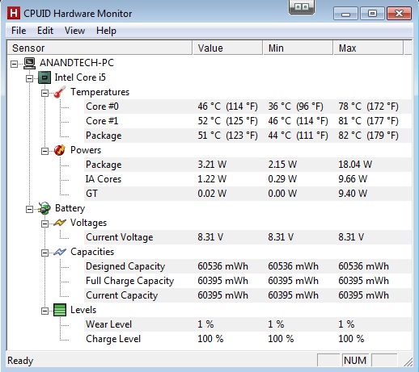This screenshot has height=372, width=419.
Task: Select the Current Capacity row
Action: [x=248, y=295]
